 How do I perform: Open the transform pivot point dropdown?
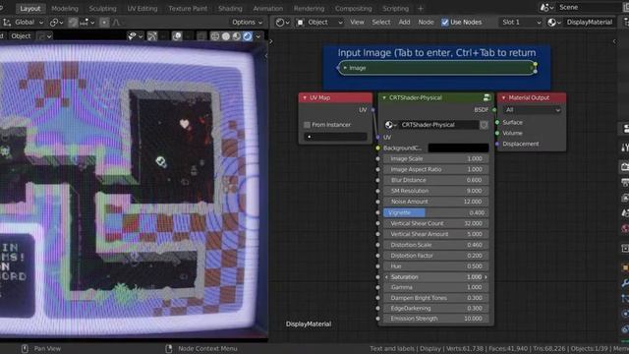[x=56, y=23]
